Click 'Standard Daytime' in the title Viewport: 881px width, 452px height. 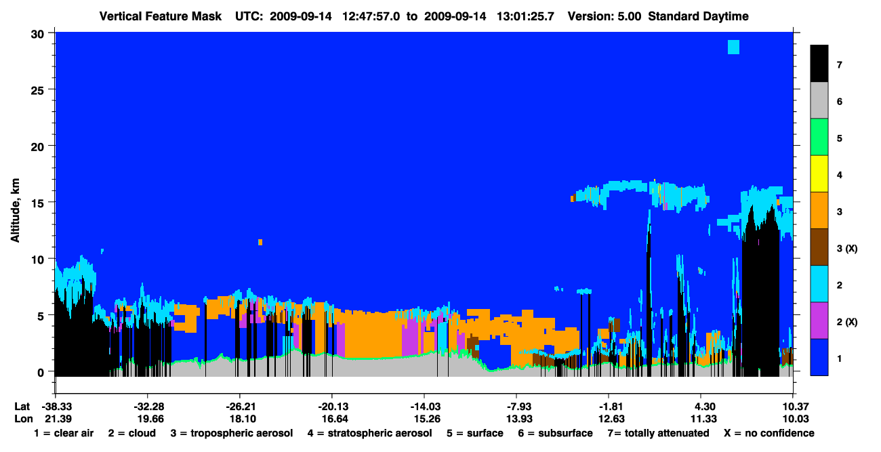(698, 16)
